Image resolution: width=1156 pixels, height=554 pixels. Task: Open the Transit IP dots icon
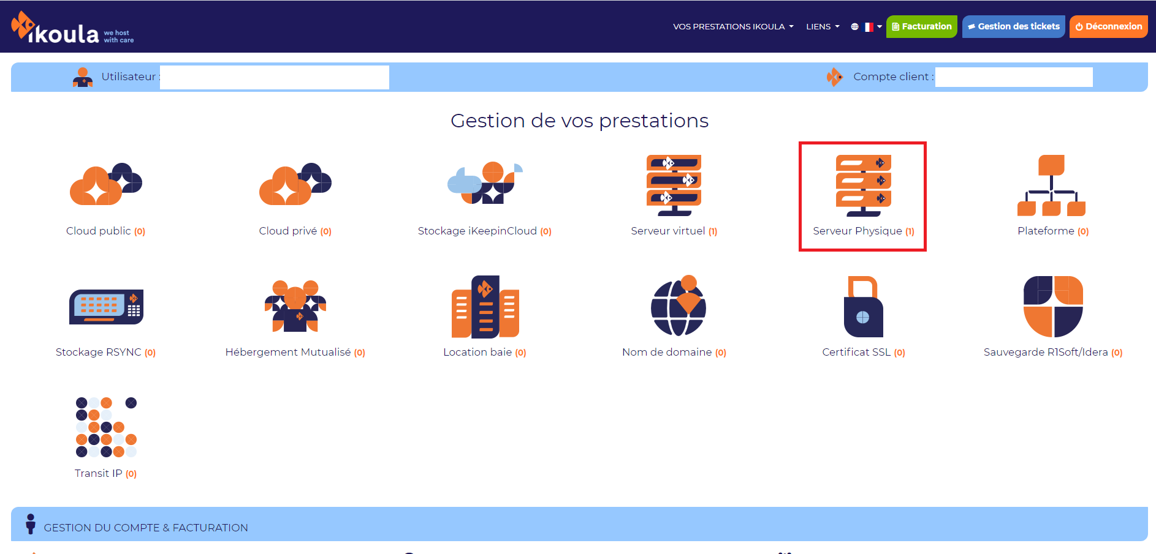click(106, 427)
